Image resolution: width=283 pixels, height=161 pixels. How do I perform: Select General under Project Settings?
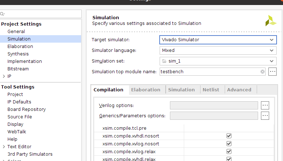click(x=16, y=31)
